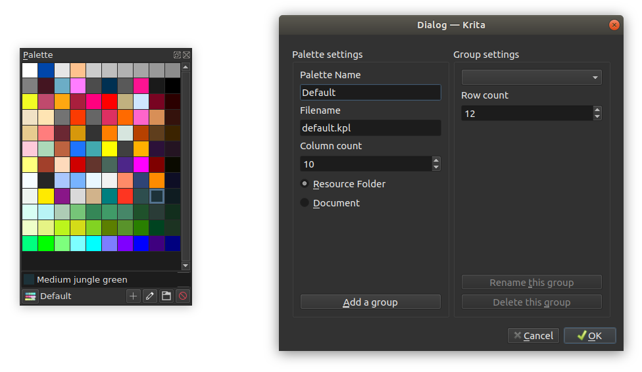Click the add color plus icon

tap(133, 296)
